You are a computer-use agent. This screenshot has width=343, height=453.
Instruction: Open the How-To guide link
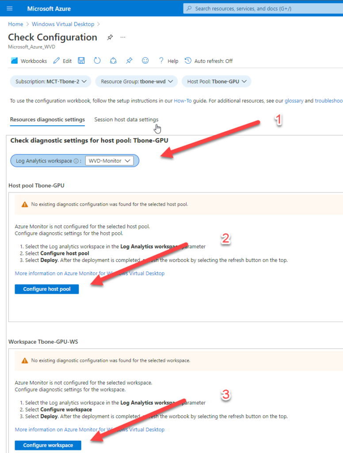pyautogui.click(x=183, y=101)
